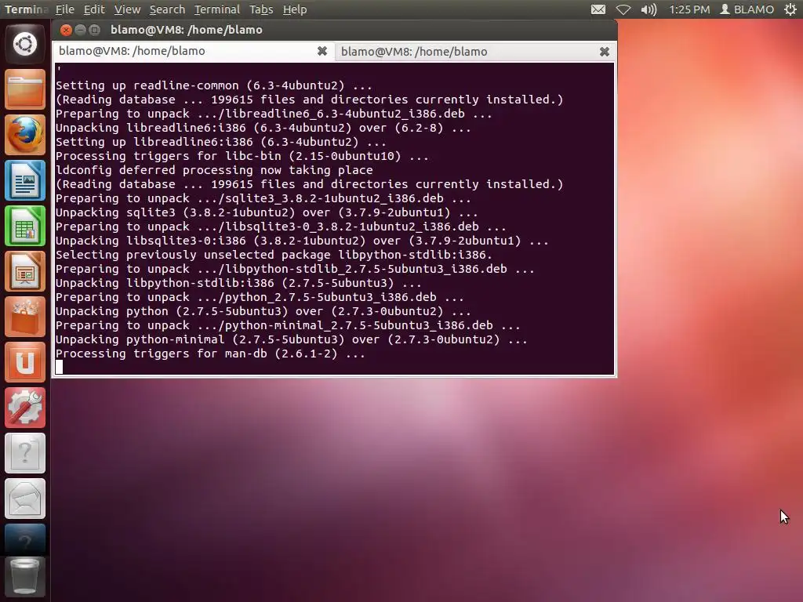
Task: Click the terminal title bar text
Action: 187,30
